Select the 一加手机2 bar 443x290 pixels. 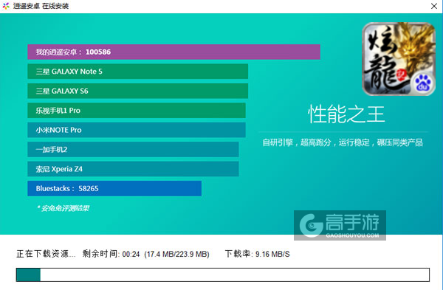pyautogui.click(x=133, y=149)
